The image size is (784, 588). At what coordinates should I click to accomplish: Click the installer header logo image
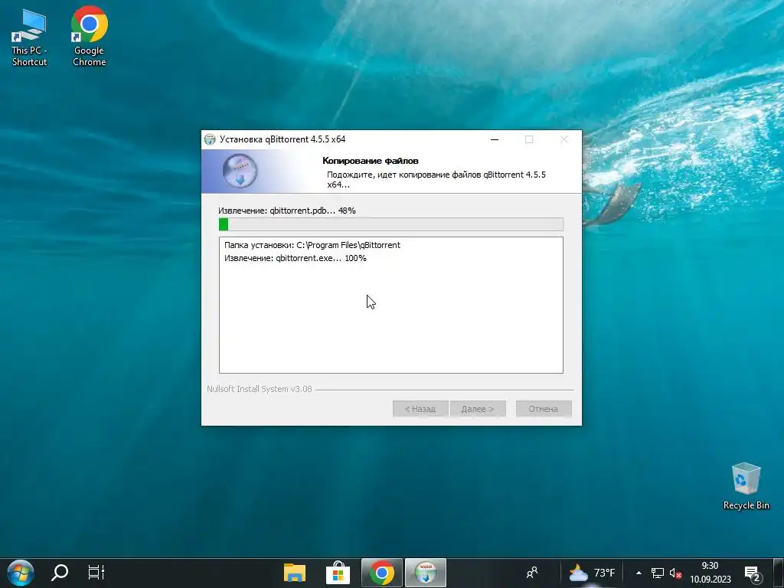pos(240,171)
